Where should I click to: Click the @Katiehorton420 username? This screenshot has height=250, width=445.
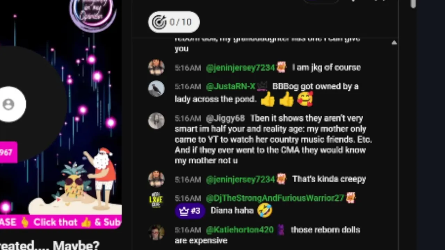[x=240, y=230]
